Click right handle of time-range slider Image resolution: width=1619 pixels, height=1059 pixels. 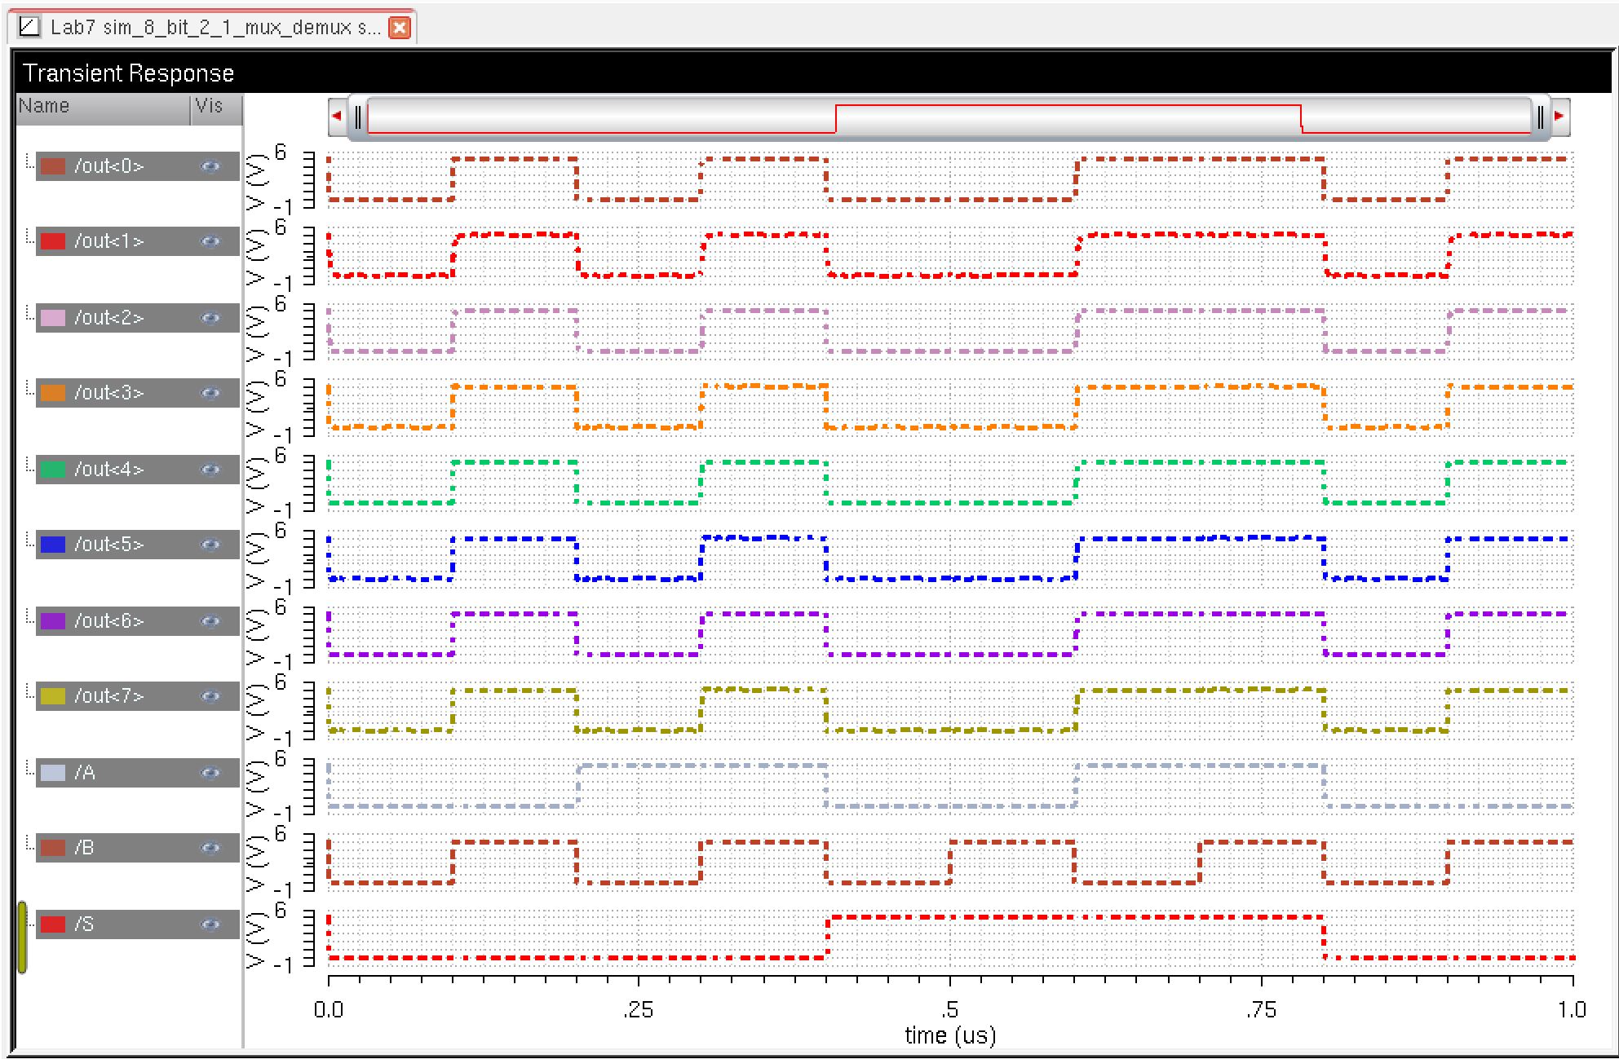point(1540,117)
